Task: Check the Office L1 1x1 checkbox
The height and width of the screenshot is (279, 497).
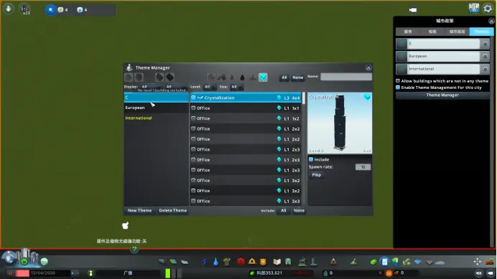Action: click(193, 108)
